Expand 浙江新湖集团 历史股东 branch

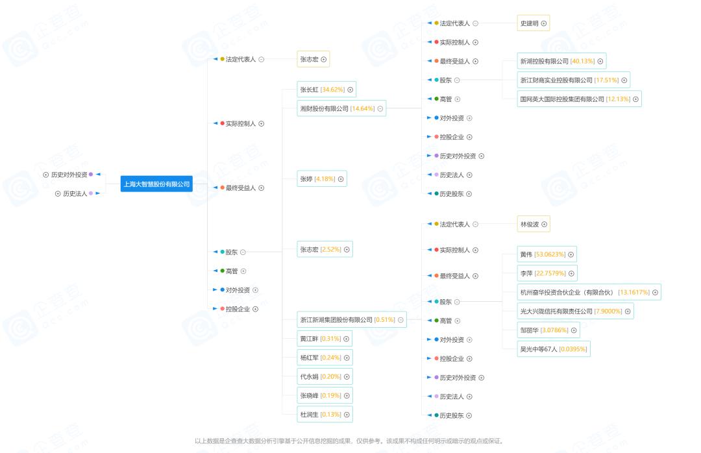pos(469,416)
